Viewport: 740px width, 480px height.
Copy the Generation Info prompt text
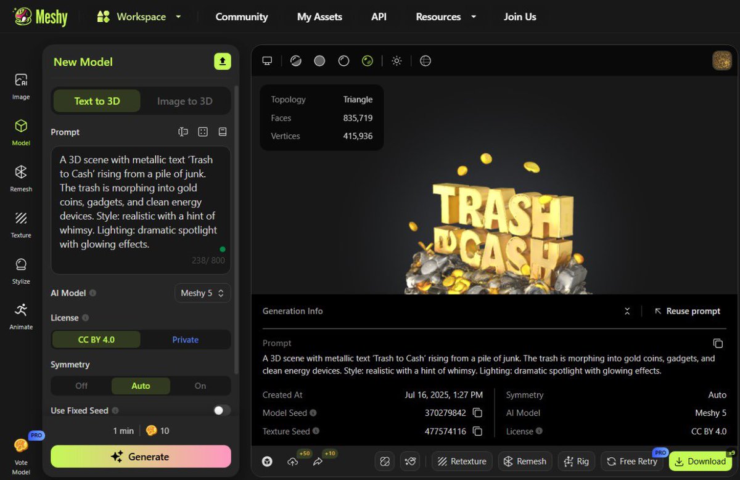[x=718, y=343]
